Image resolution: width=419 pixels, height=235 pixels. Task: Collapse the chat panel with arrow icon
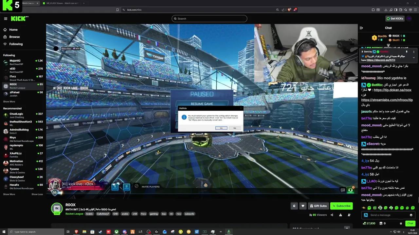click(x=361, y=28)
